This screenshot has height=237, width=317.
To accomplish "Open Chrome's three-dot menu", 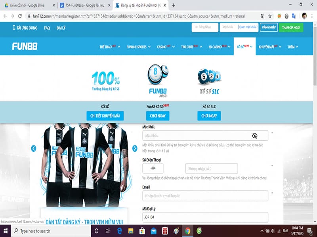I will pyautogui.click(x=312, y=16).
